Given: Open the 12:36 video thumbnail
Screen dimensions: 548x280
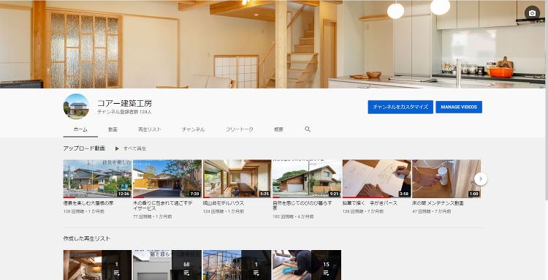Looking at the screenshot, I should (x=97, y=178).
